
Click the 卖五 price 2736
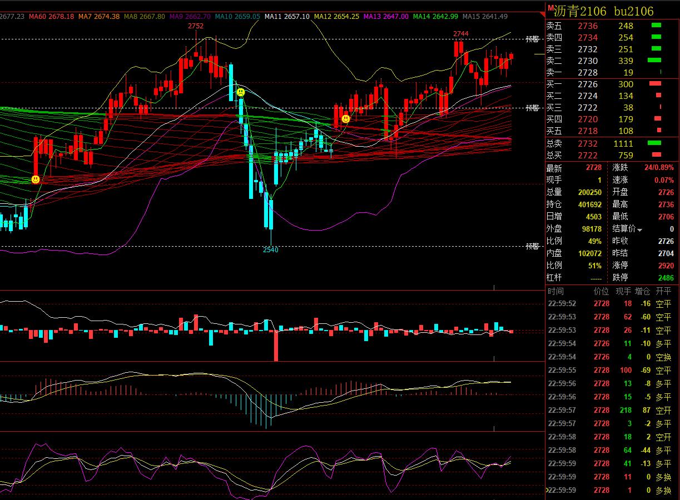(x=588, y=26)
